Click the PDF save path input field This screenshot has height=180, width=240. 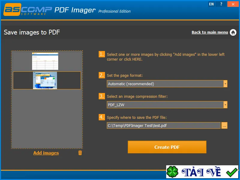(163, 125)
